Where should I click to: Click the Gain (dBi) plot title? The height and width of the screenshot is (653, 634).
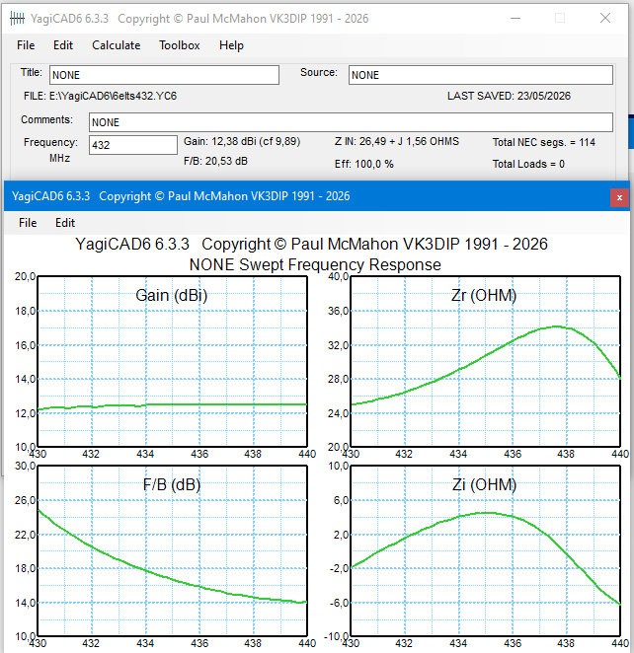click(171, 295)
